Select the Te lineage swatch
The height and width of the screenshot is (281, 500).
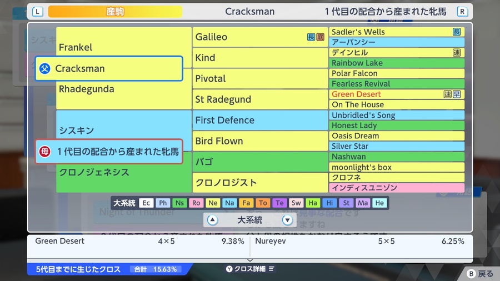(x=279, y=203)
